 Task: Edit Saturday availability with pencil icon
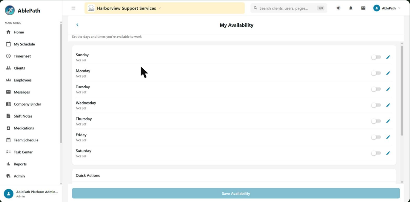pos(388,153)
